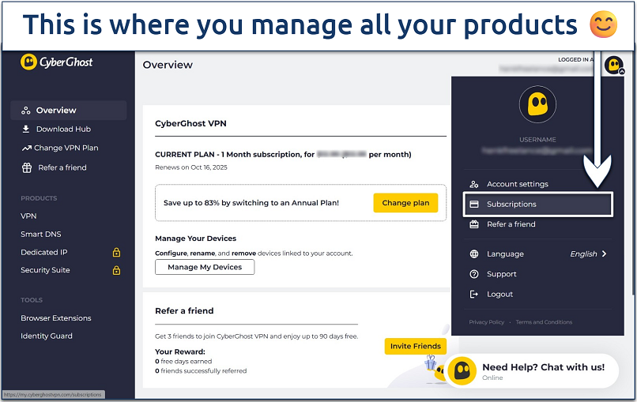Open Smart DNS under Products
Image resolution: width=637 pixels, height=402 pixels.
click(40, 235)
